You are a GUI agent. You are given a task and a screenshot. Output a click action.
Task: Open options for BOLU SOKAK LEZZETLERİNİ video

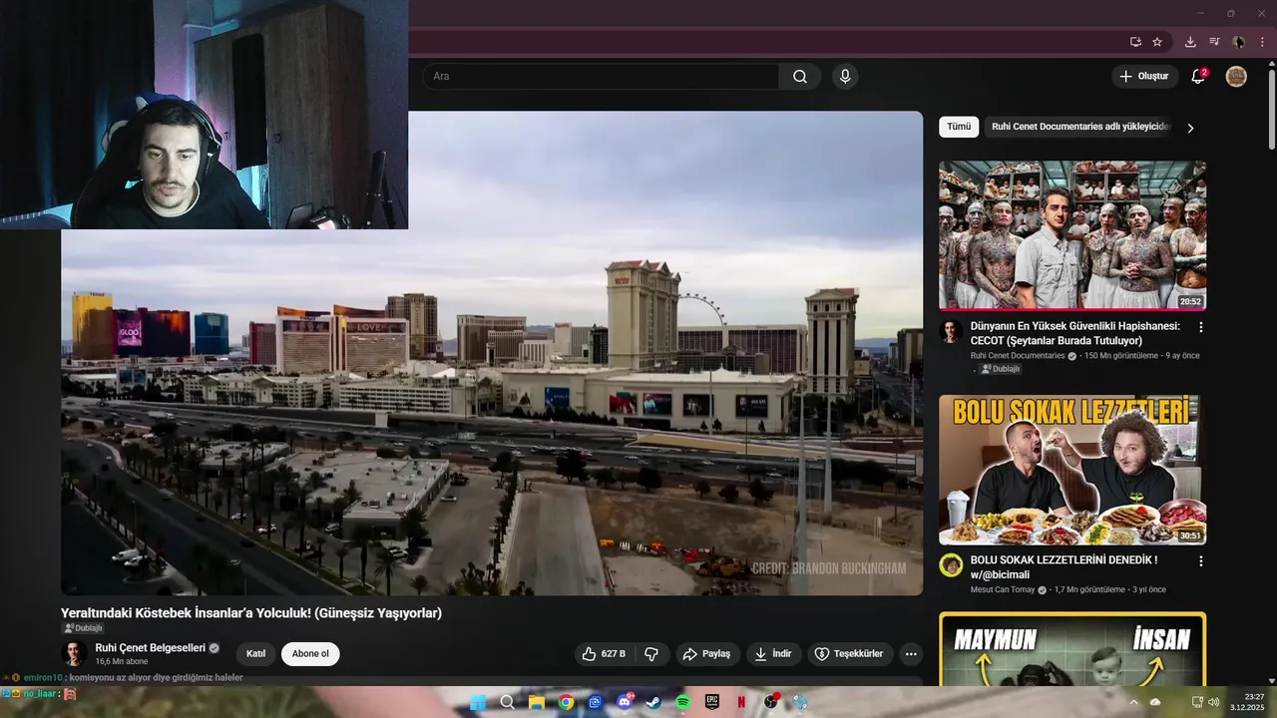[1200, 561]
